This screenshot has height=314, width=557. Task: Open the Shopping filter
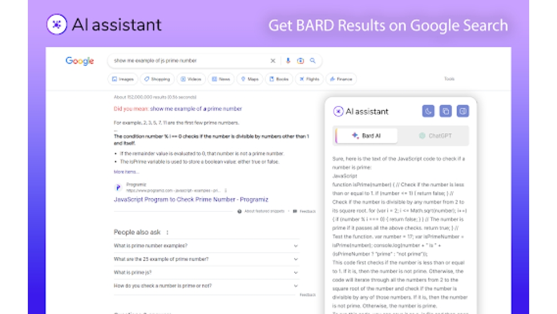[x=157, y=79]
